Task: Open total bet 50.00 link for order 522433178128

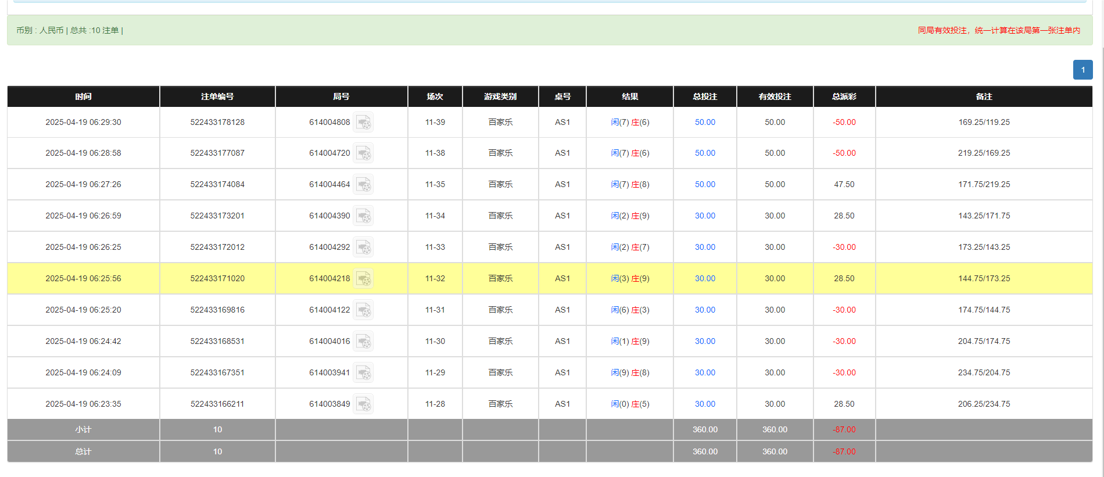Action: (705, 123)
